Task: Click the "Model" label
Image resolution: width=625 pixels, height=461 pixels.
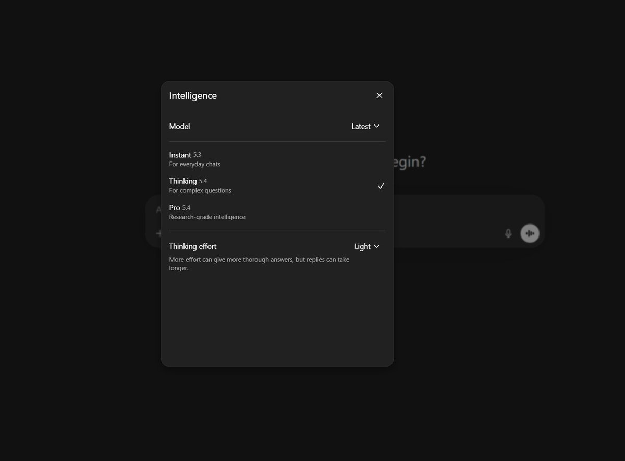Action: click(179, 126)
